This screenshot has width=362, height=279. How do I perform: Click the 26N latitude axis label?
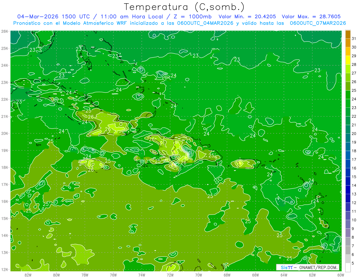tap(5, 31)
